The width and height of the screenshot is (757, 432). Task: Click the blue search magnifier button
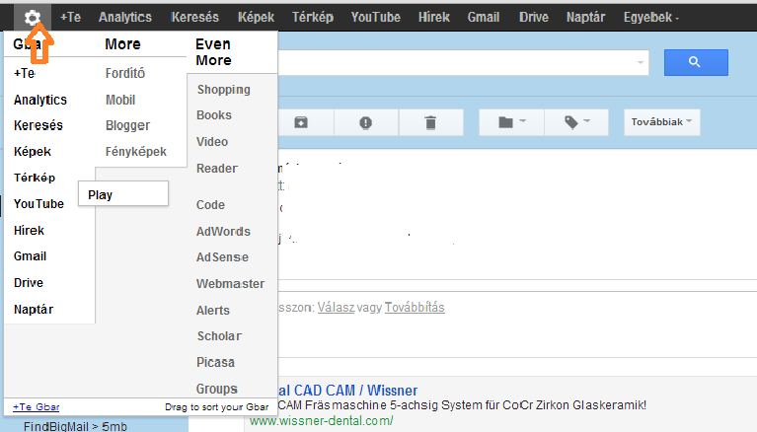696,62
